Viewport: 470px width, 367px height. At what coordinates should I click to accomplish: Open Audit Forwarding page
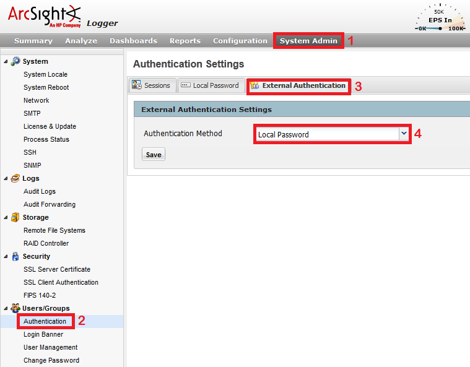click(x=50, y=204)
